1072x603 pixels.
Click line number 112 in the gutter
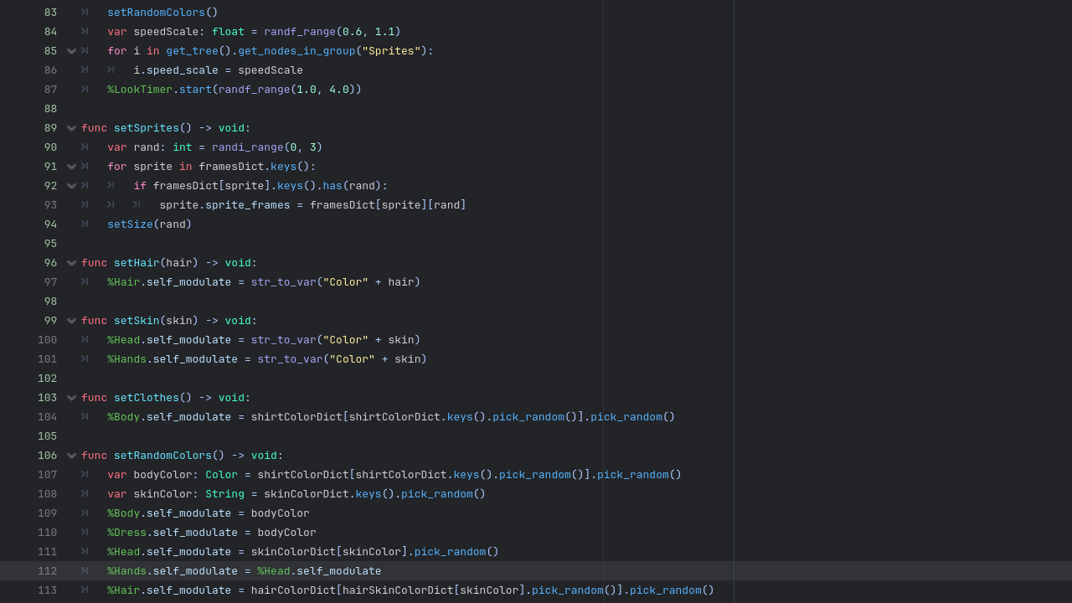[x=47, y=571]
